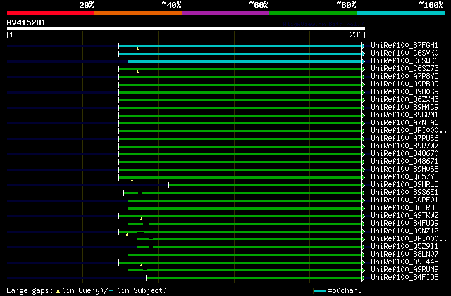Select the purple ~60% legend color segment
Image resolution: width=451 pixels, height=296 pixels.
[x=225, y=13]
